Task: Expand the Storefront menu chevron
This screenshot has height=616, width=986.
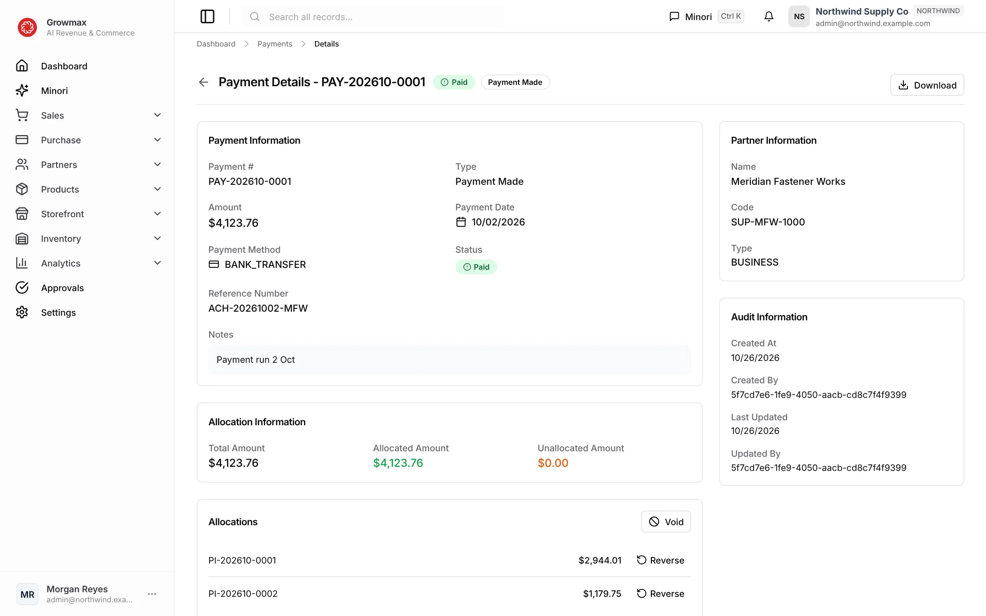Action: (157, 214)
